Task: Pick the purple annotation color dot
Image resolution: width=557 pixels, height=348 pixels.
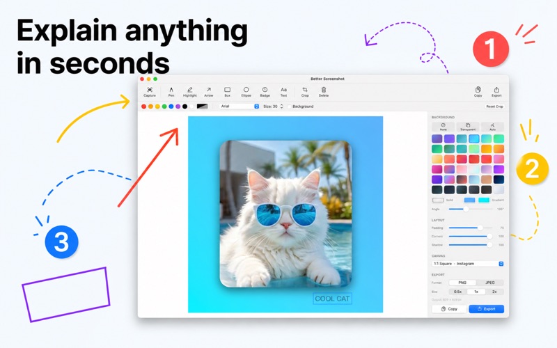Action: (x=178, y=106)
